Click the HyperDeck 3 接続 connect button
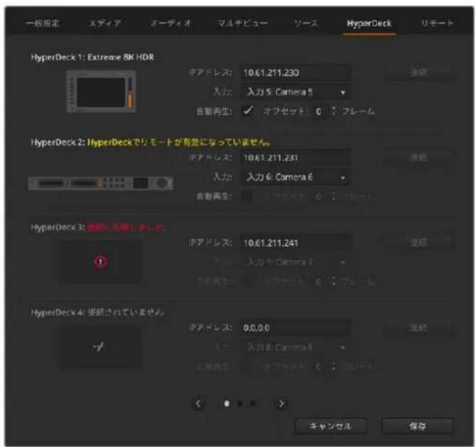 419,243
